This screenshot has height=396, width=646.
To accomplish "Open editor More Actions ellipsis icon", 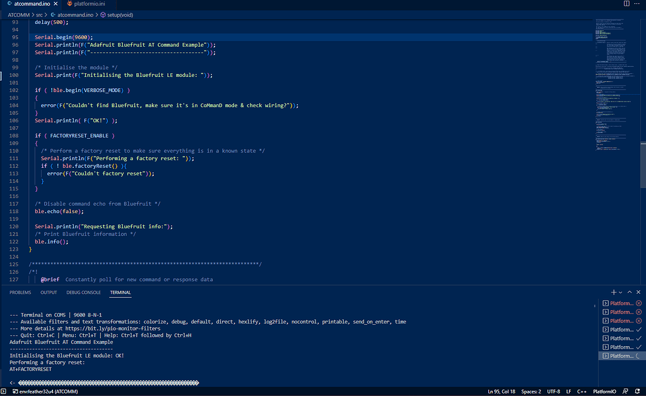I will click(637, 3).
